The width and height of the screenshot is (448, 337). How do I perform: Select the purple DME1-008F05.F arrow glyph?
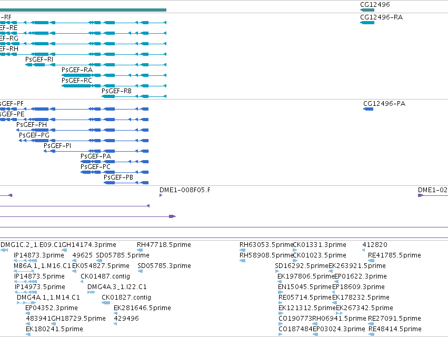tap(161, 195)
